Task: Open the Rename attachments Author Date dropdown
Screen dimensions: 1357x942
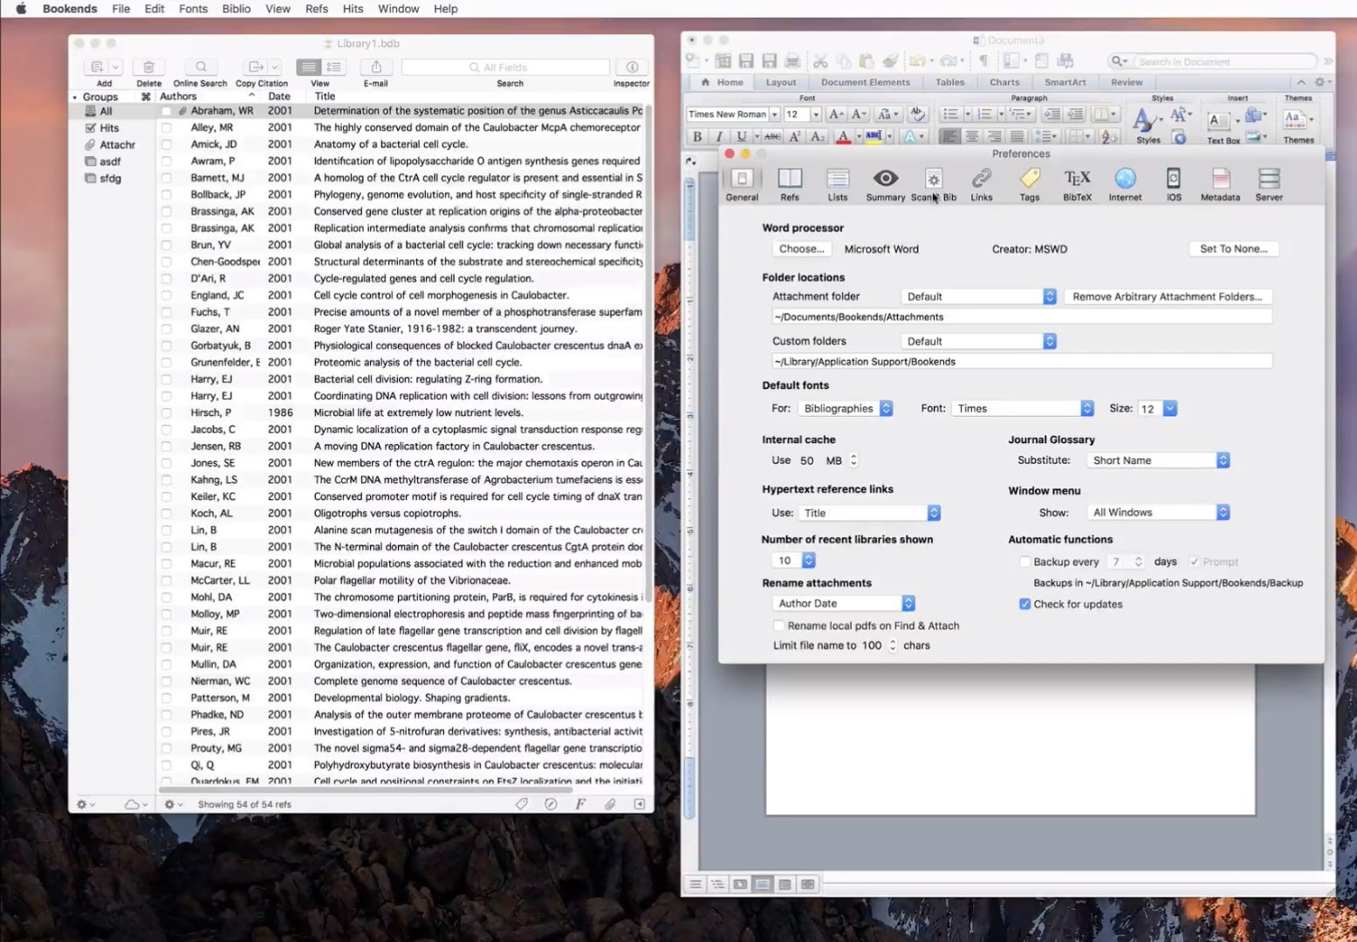Action: 843,604
